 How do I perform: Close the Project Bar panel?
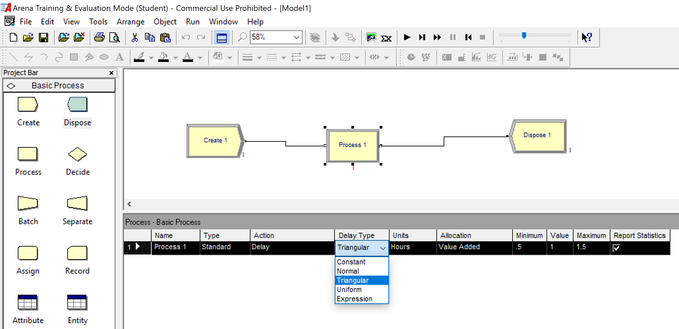coord(111,73)
